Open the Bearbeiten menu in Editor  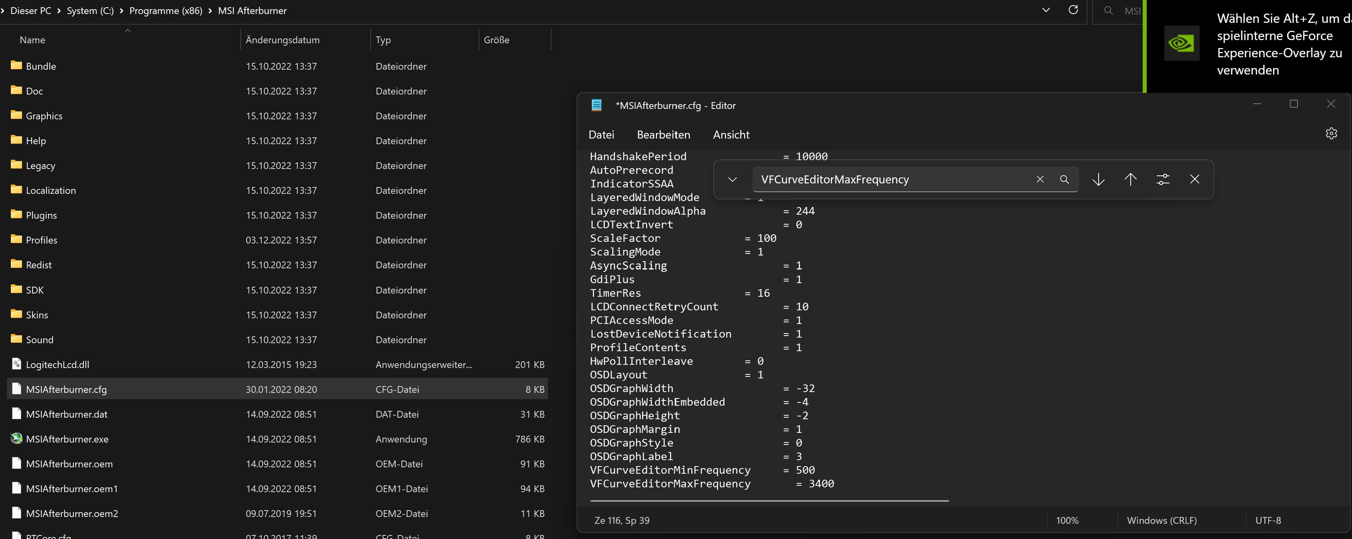(x=663, y=134)
